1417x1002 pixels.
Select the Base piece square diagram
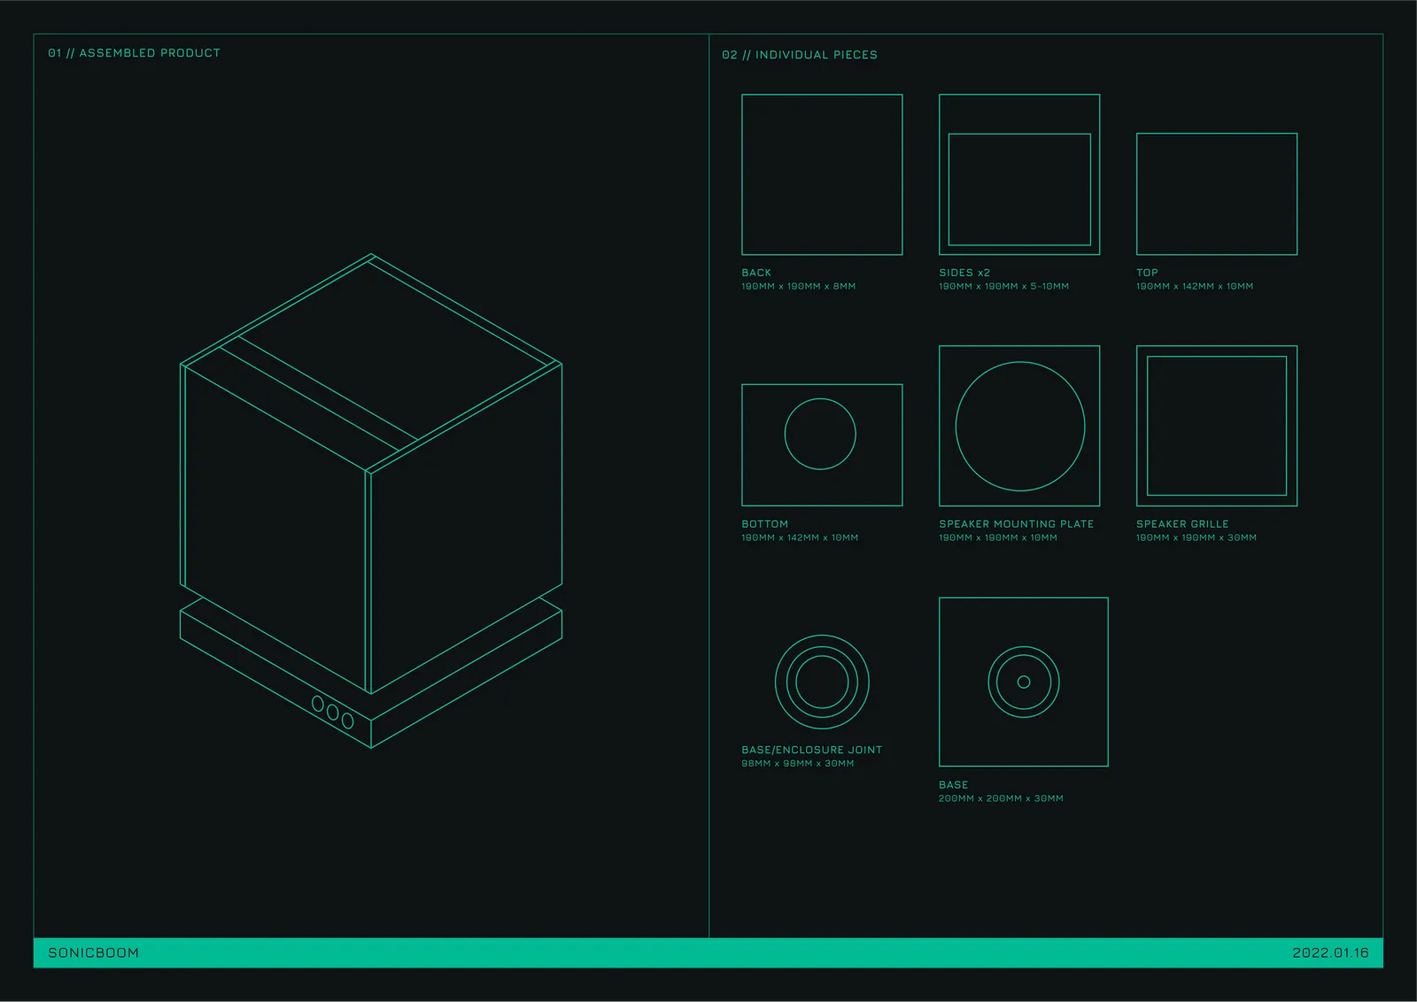[1024, 682]
